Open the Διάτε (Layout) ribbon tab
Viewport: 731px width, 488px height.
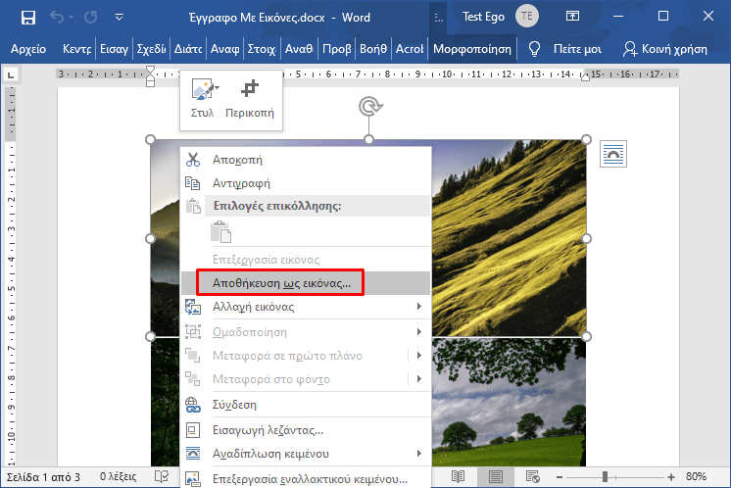188,49
